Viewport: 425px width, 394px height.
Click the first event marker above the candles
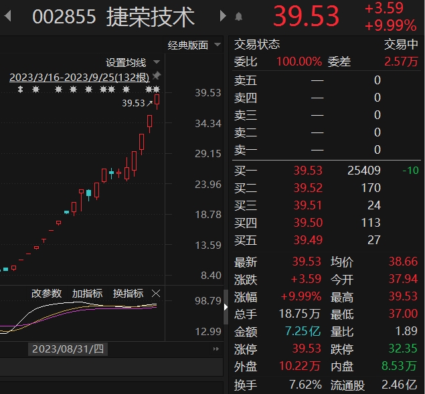tap(20, 90)
